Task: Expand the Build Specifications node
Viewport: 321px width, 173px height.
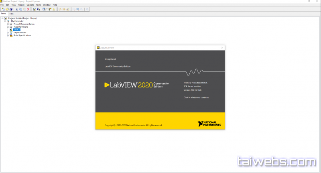Action: tap(8, 35)
